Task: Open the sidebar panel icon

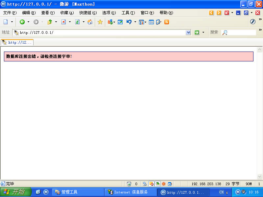Action: point(151,22)
